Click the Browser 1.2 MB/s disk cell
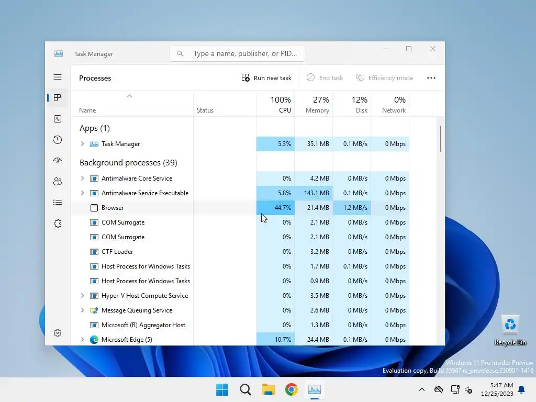 pyautogui.click(x=352, y=207)
